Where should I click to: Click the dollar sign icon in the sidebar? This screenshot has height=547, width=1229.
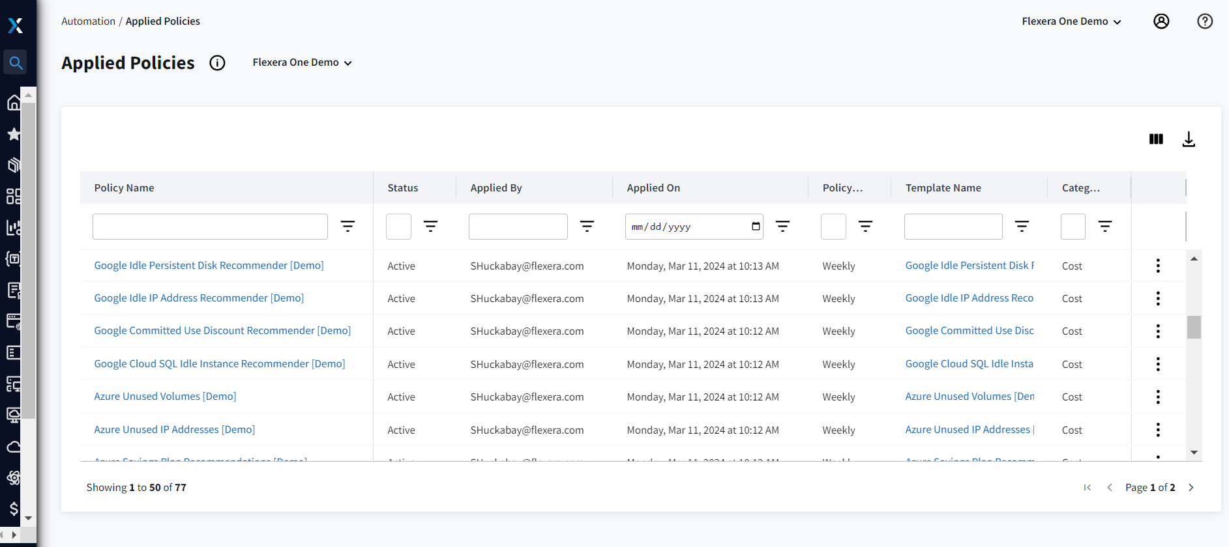click(x=14, y=509)
